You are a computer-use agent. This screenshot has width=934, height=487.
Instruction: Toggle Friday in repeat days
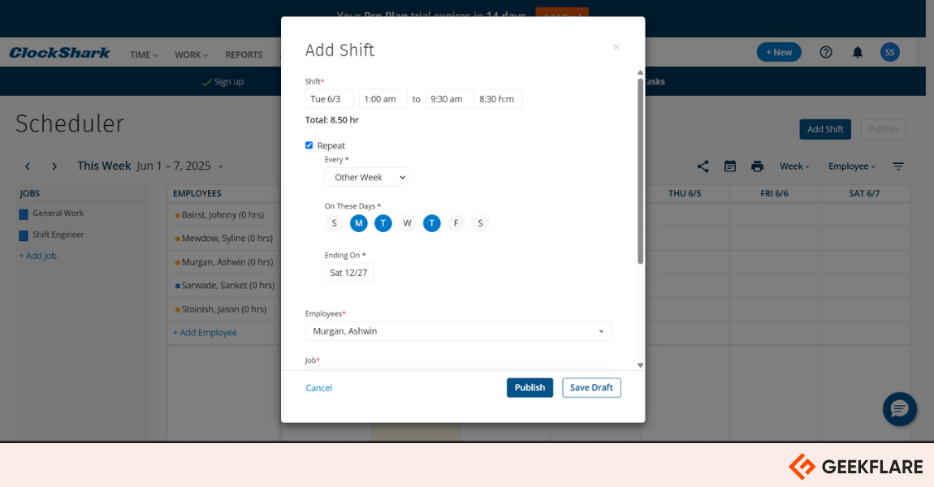(456, 223)
